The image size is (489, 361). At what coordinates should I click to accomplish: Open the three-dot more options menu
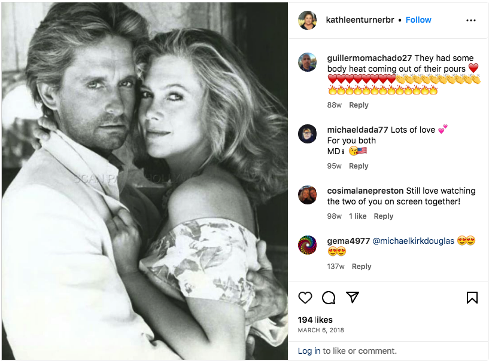(471, 20)
